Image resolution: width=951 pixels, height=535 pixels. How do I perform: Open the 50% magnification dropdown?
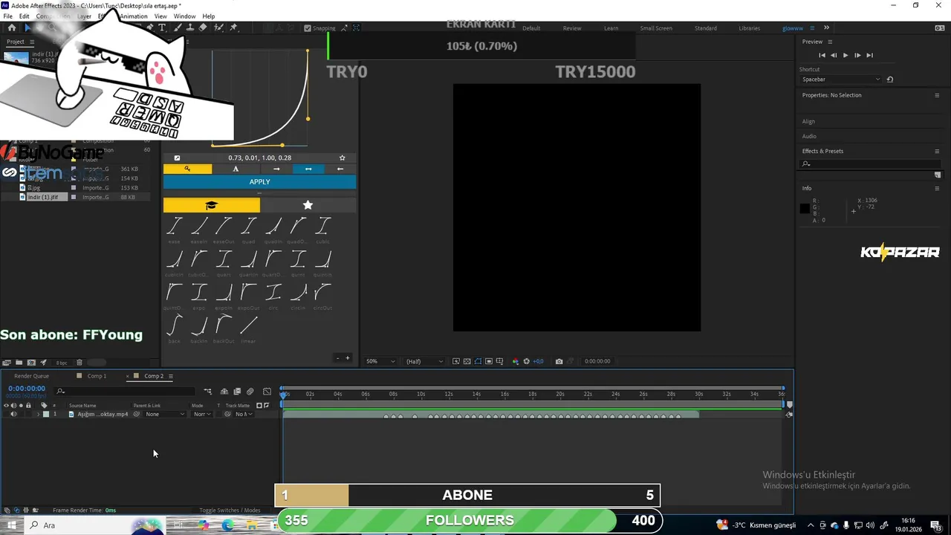click(381, 361)
